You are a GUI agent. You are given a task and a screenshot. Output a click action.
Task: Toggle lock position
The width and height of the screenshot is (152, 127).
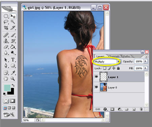click(x=114, y=68)
